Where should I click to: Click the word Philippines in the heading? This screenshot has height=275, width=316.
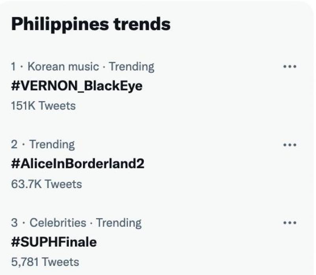[59, 24]
